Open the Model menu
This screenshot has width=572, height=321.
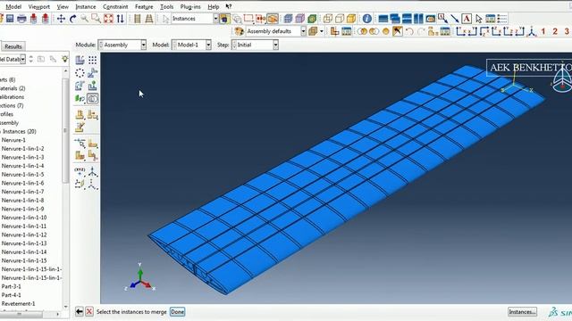13,6
